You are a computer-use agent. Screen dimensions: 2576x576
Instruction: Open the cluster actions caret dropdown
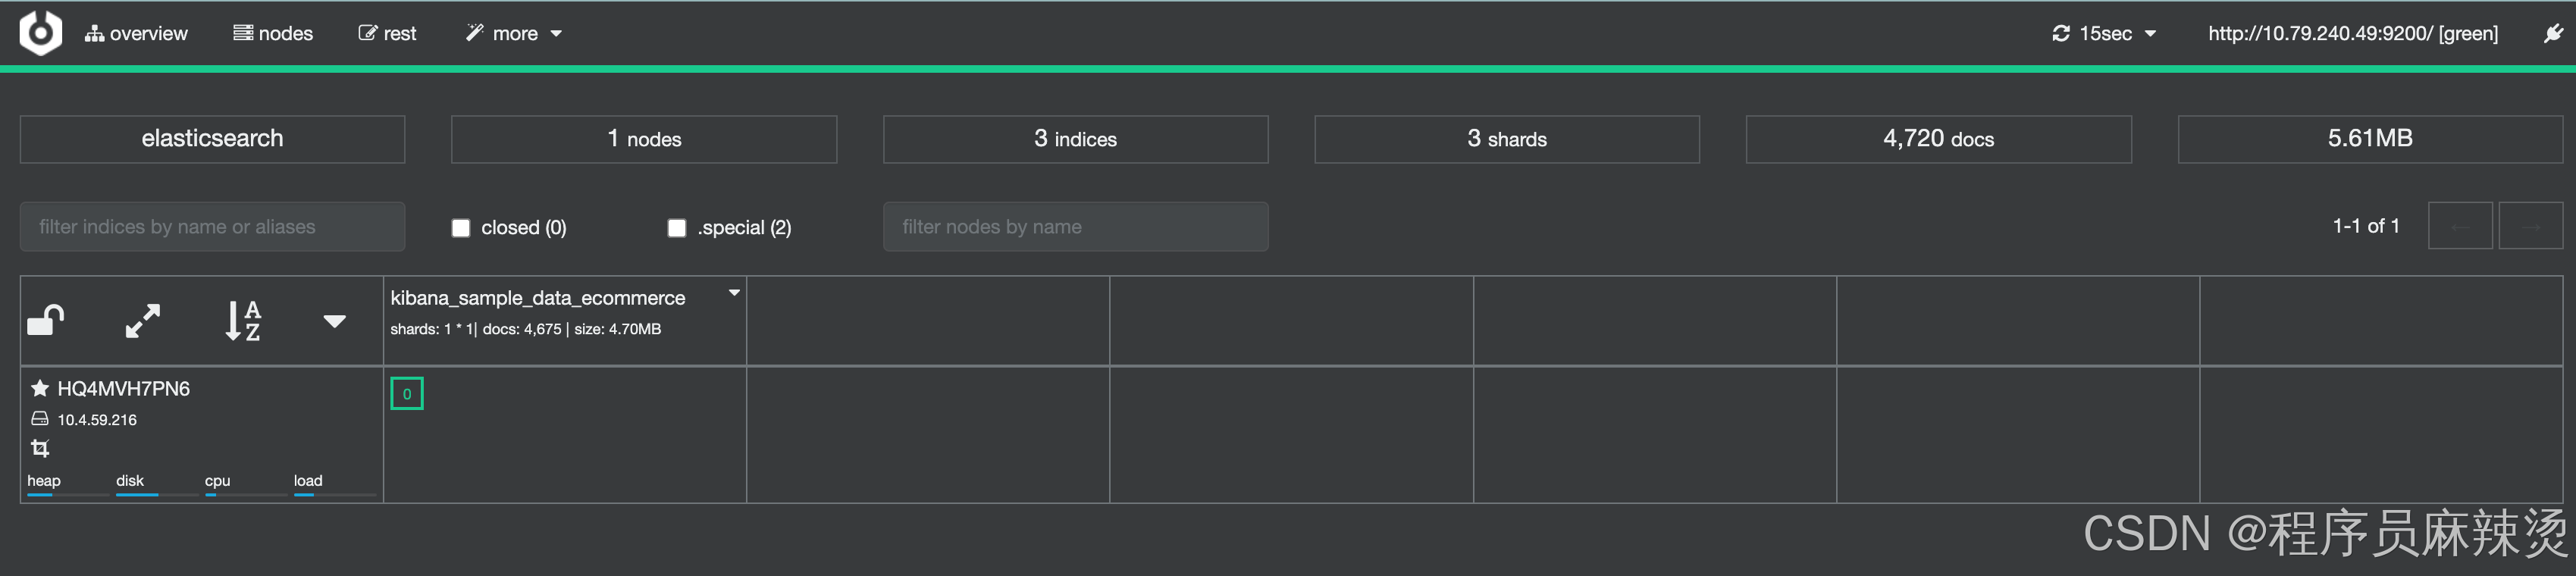(x=335, y=321)
